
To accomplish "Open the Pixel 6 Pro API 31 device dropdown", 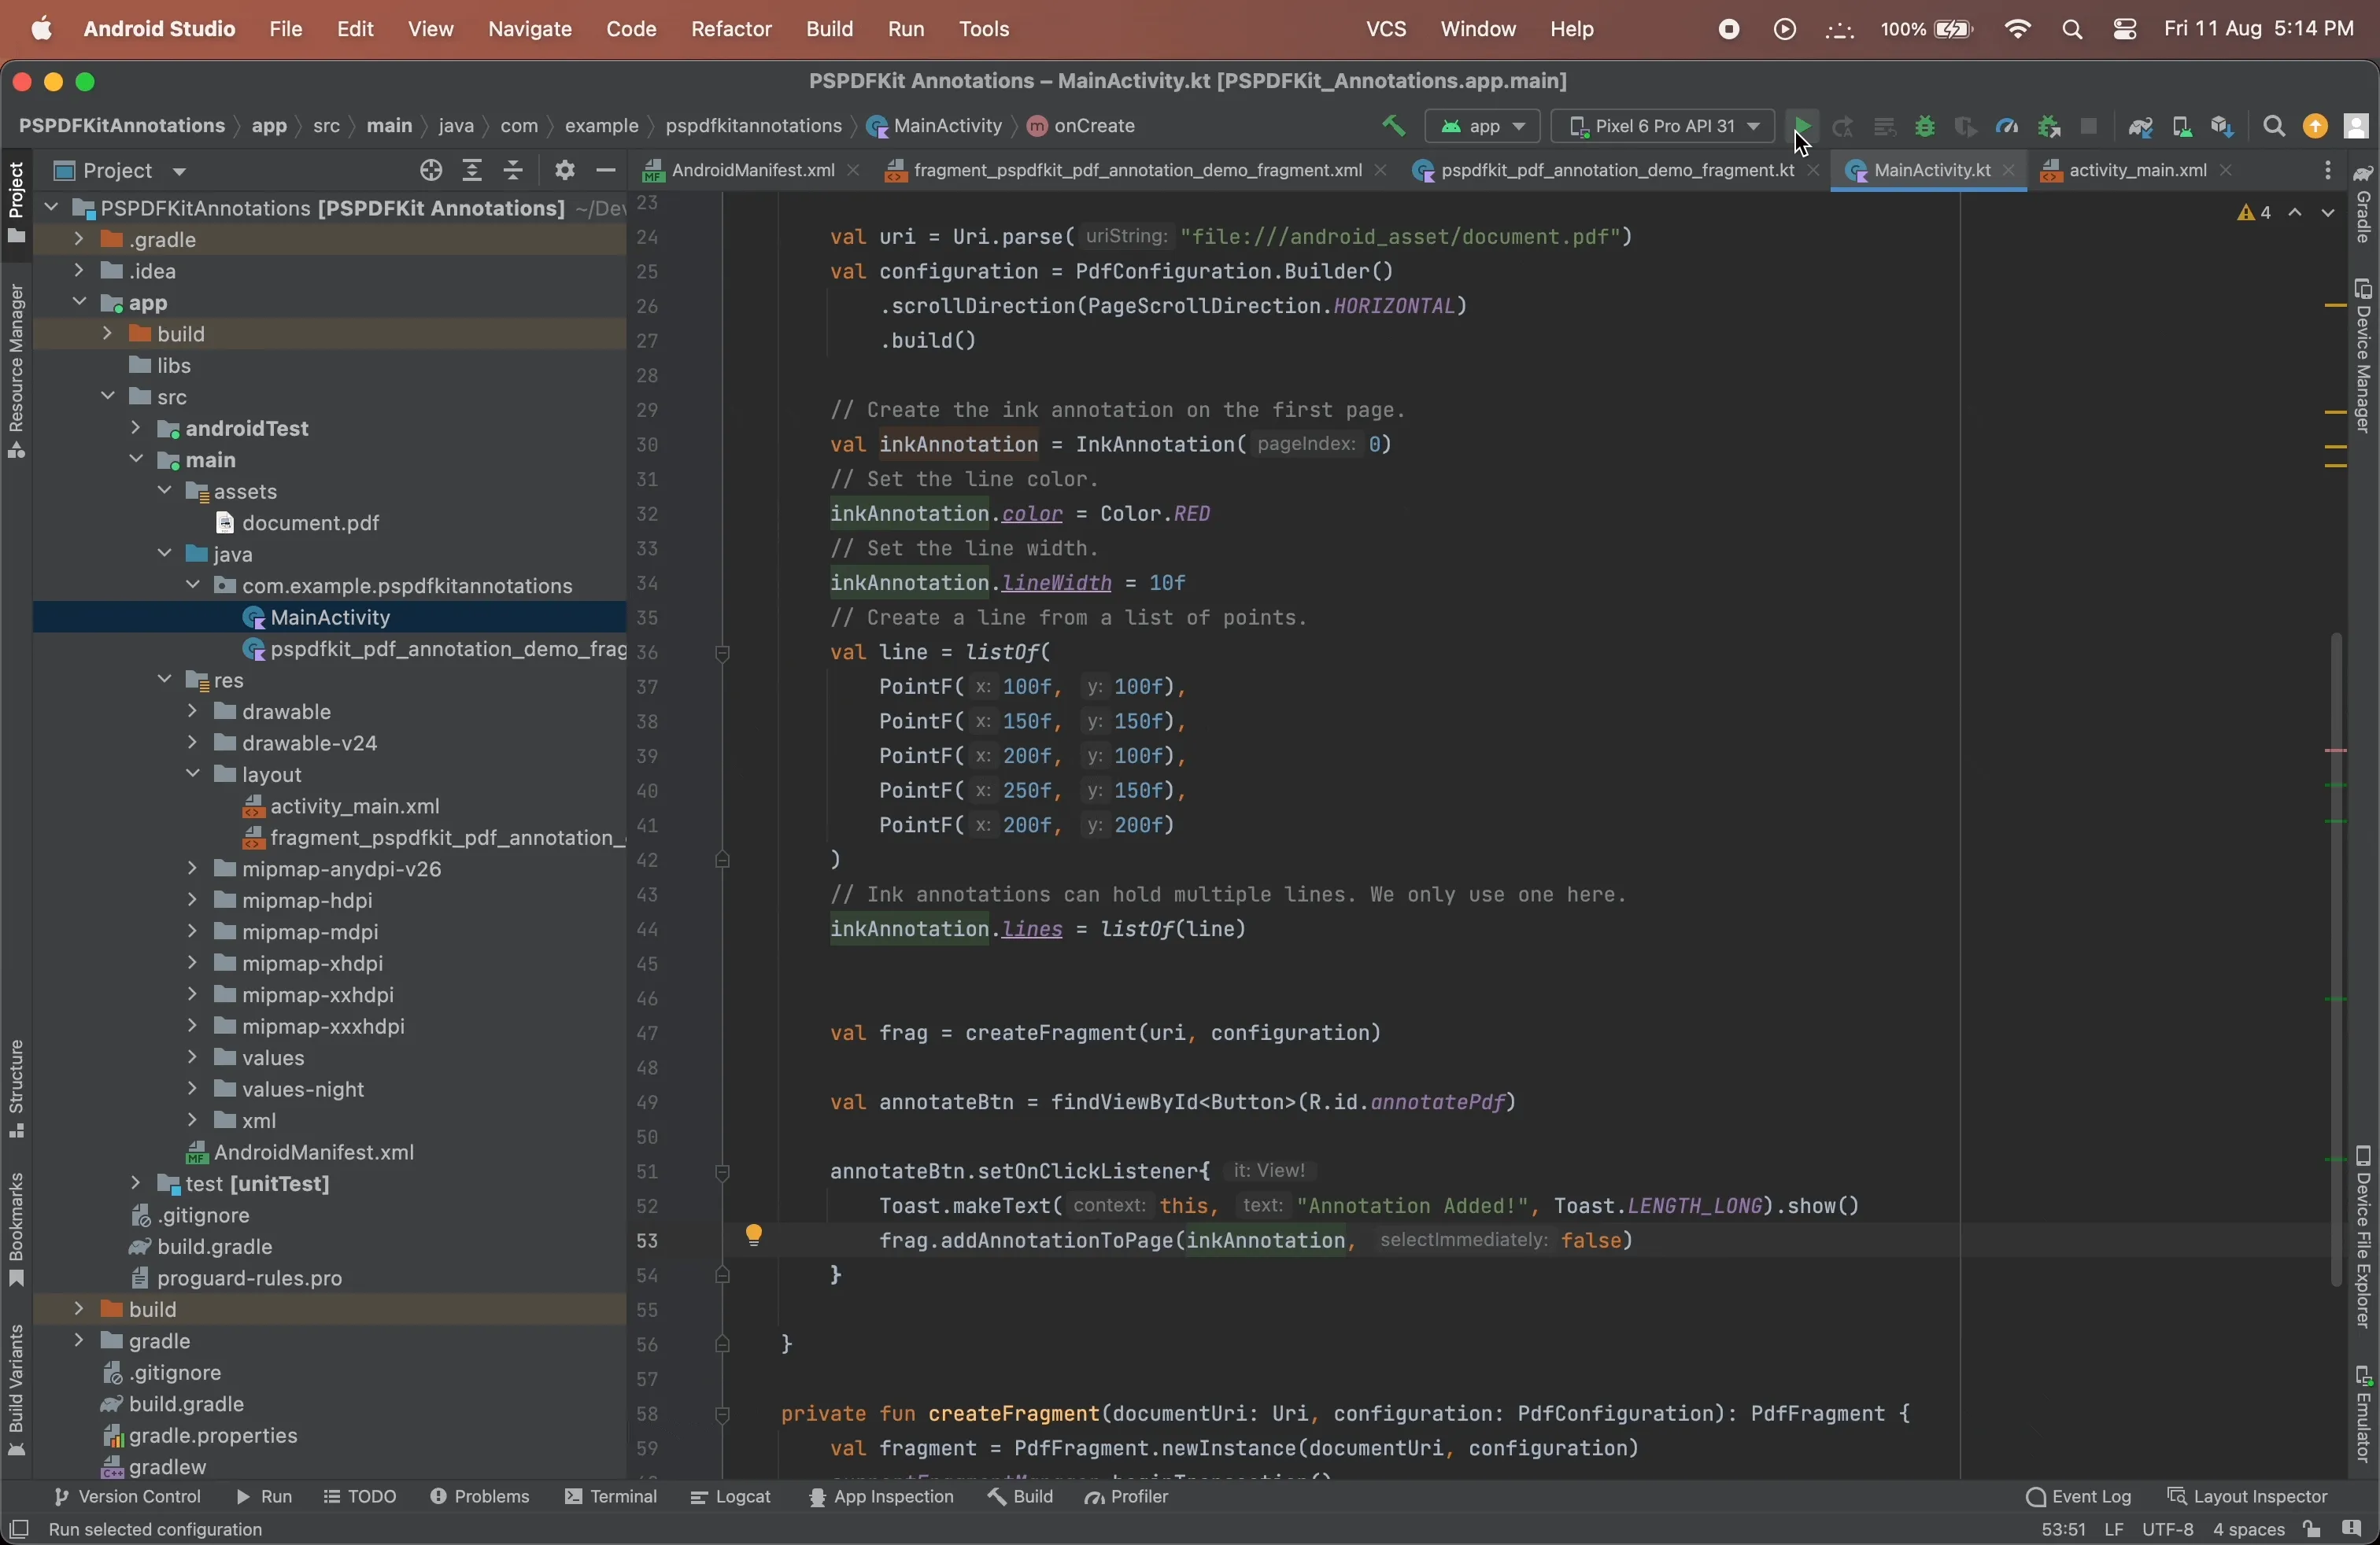I will 1662,127.
